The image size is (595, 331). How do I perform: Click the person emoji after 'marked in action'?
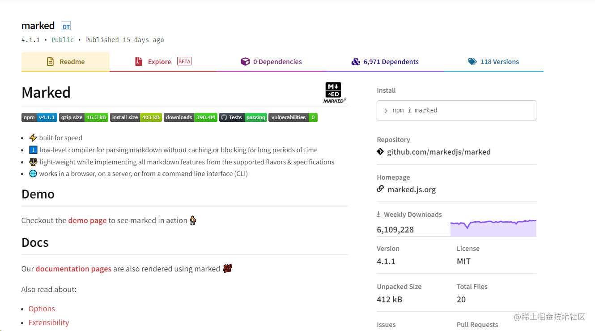click(x=193, y=220)
